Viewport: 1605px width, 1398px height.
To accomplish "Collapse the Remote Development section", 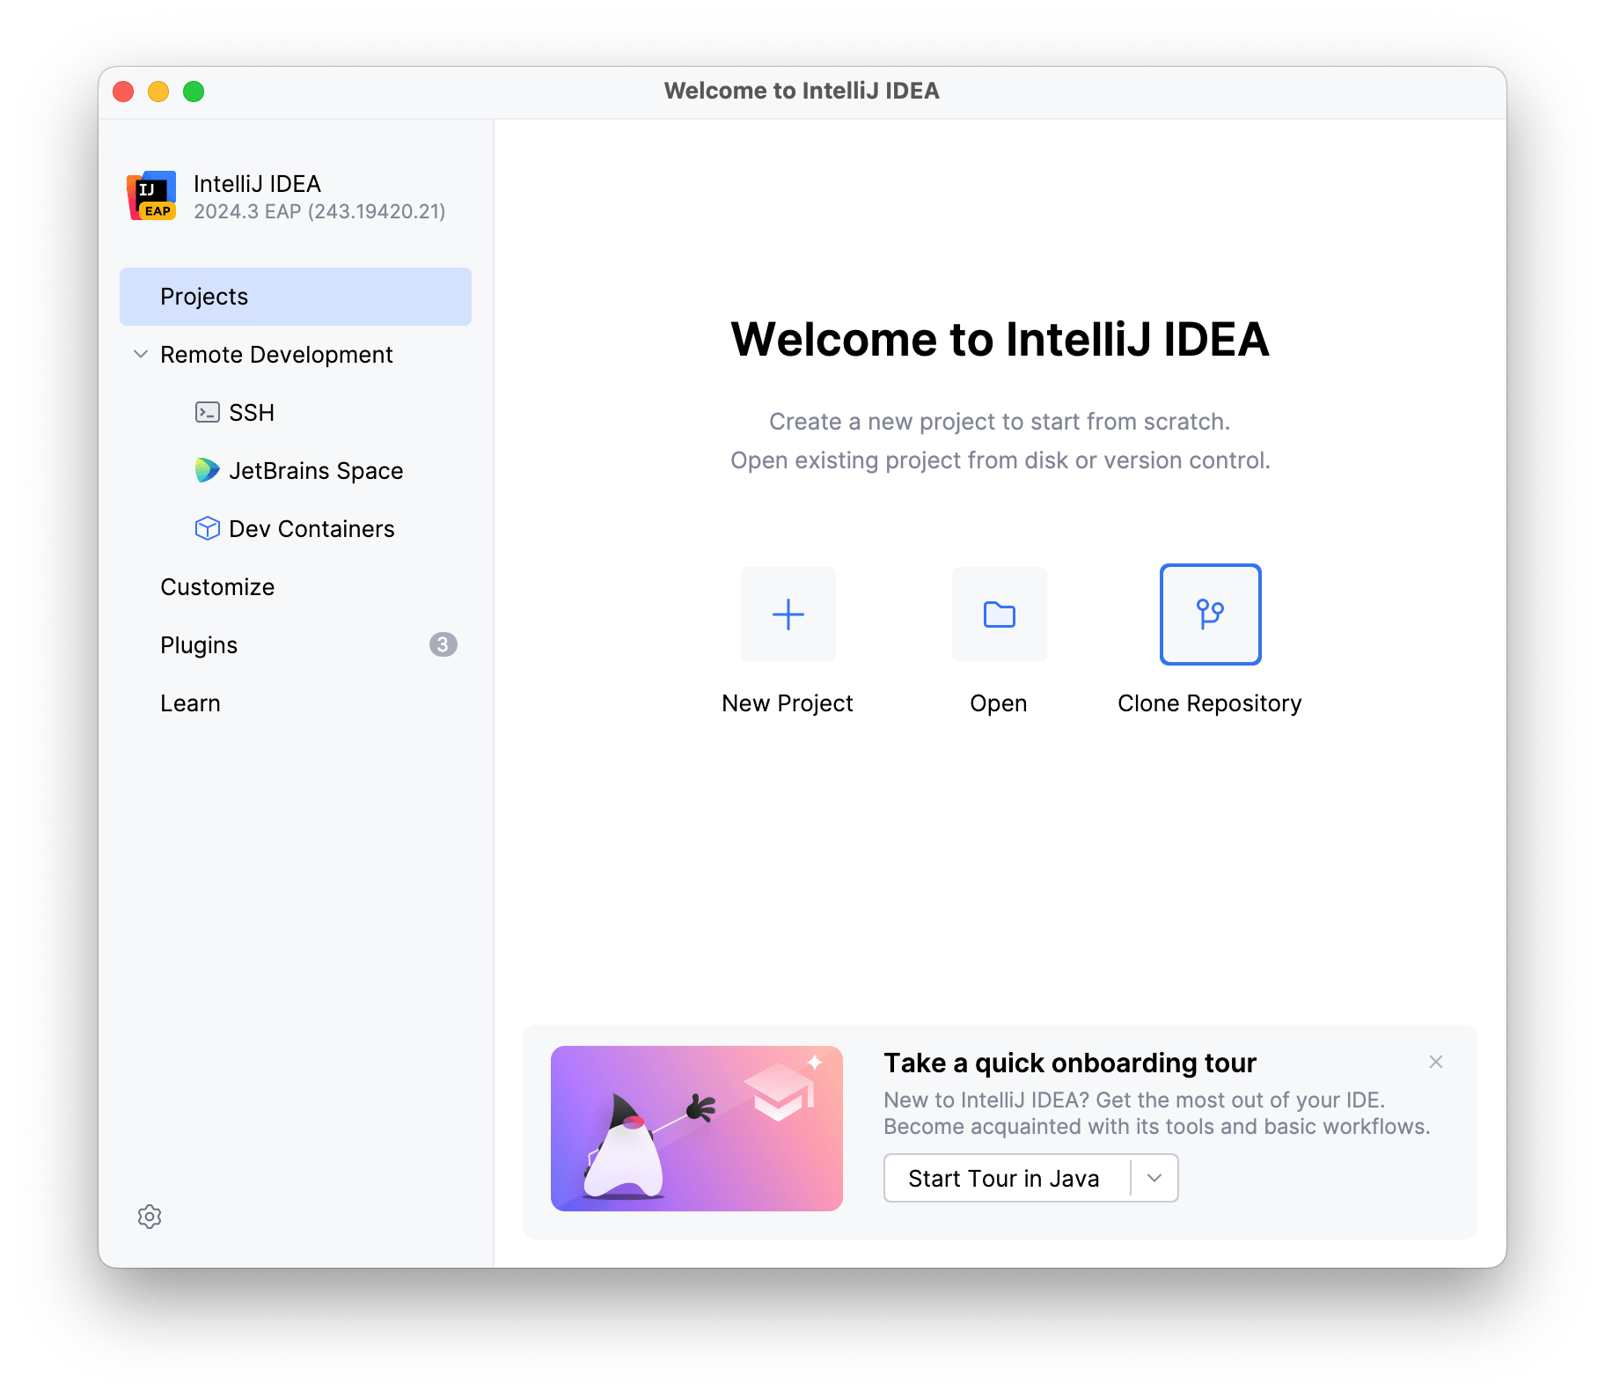I will (x=140, y=354).
